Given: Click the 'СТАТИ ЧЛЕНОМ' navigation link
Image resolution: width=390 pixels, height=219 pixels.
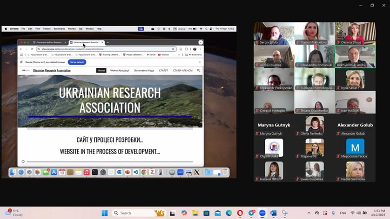Looking at the screenshot, I should click(182, 71).
